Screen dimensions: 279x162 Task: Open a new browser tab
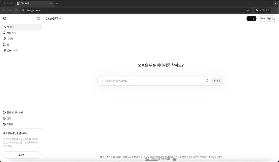57,3
